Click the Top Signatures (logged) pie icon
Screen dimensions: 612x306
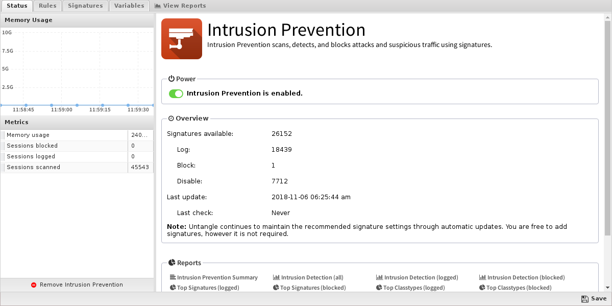(173, 287)
